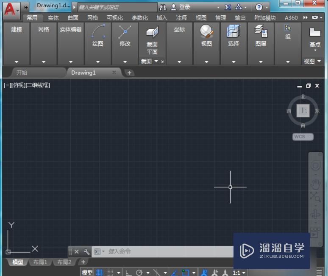Image resolution: width=328 pixels, height=276 pixels.
Task: Open the 视图 sphere panel icon
Action: click(x=206, y=31)
